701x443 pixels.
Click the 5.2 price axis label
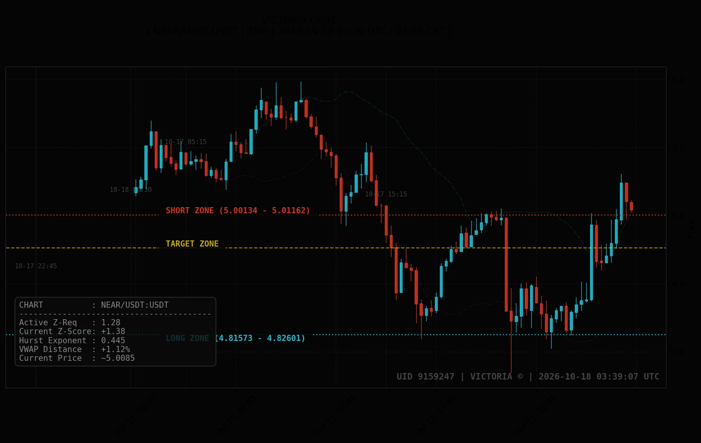(x=678, y=80)
